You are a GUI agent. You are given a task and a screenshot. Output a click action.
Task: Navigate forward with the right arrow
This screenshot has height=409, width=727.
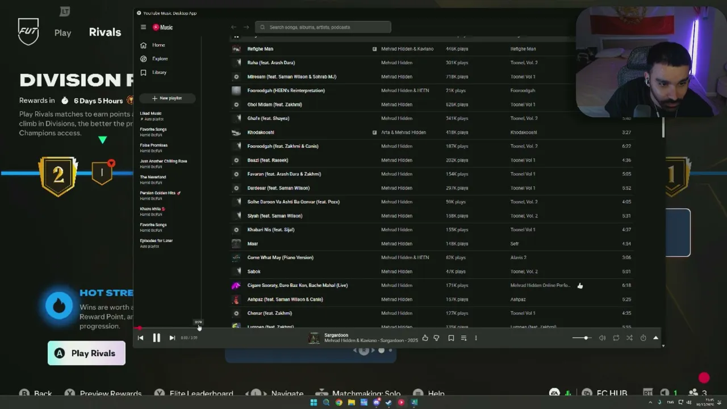(246, 27)
